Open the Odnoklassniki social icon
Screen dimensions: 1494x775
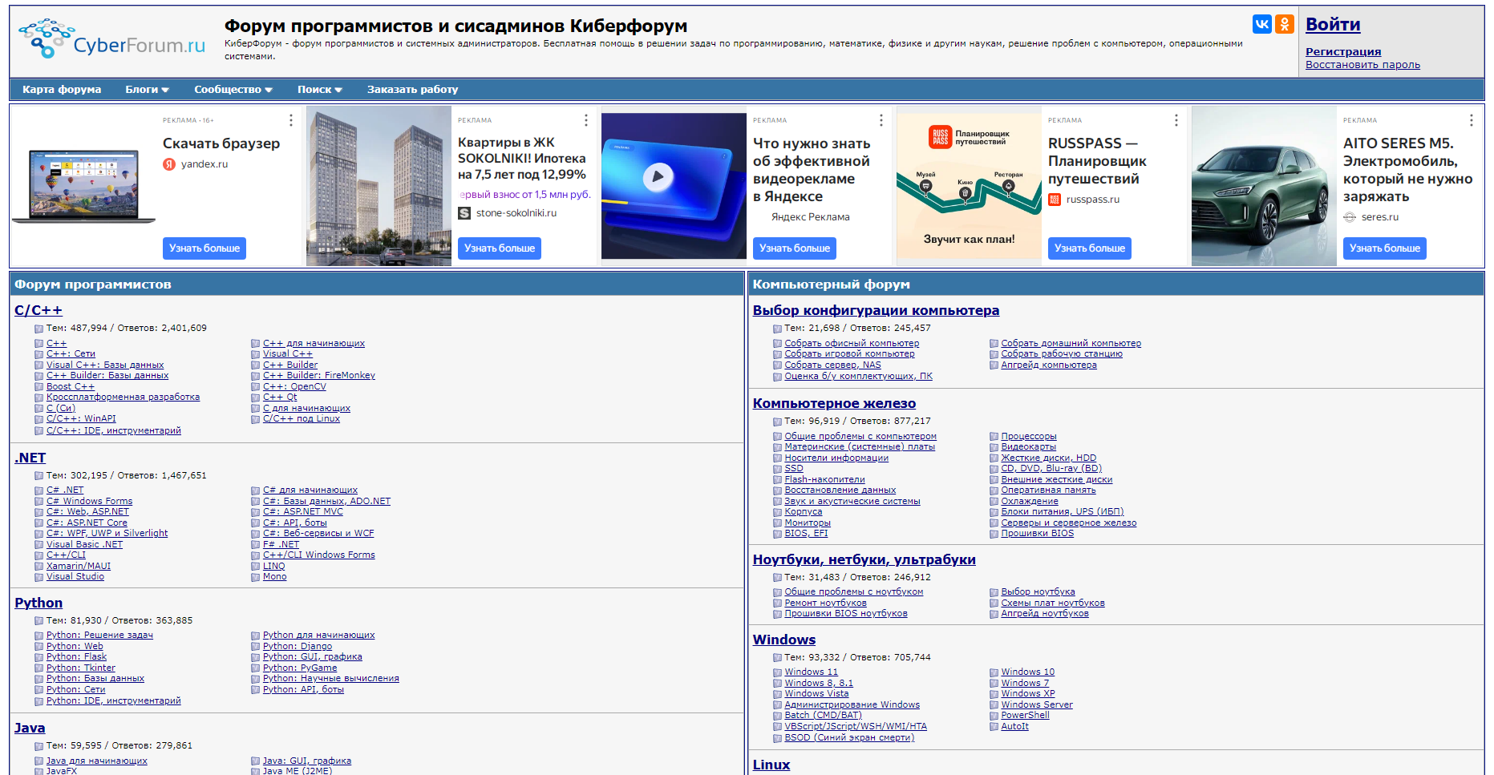coord(1285,24)
